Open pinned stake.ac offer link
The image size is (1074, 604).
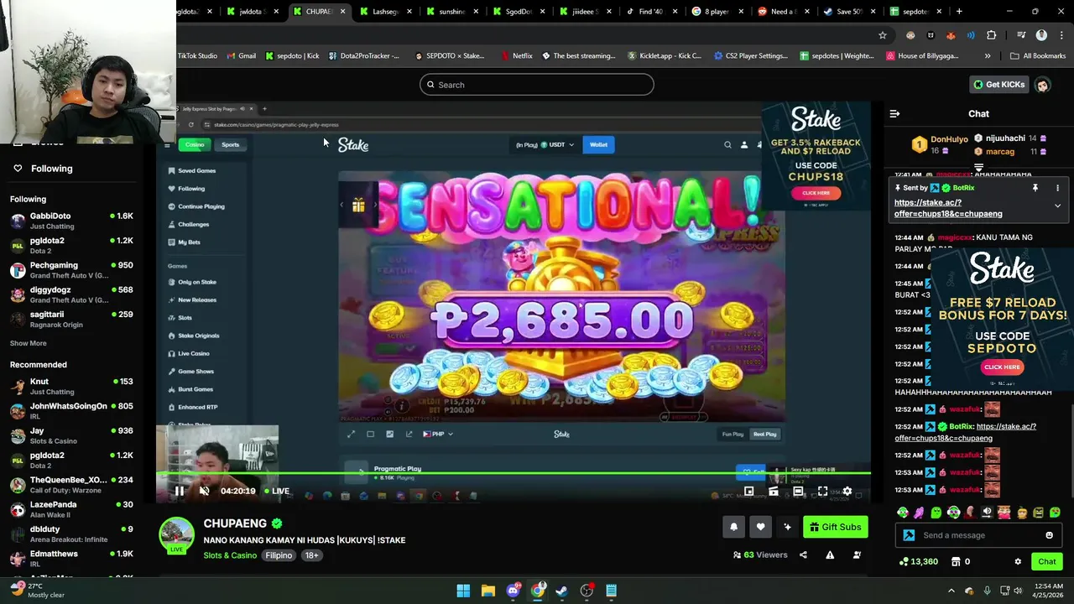coord(947,208)
